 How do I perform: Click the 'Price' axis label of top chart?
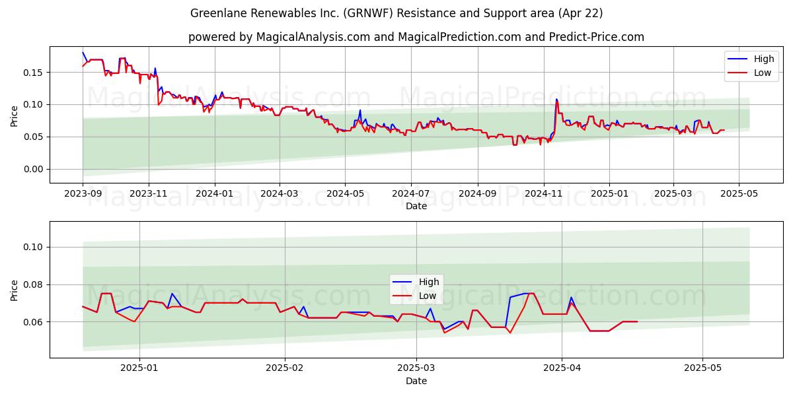15,115
